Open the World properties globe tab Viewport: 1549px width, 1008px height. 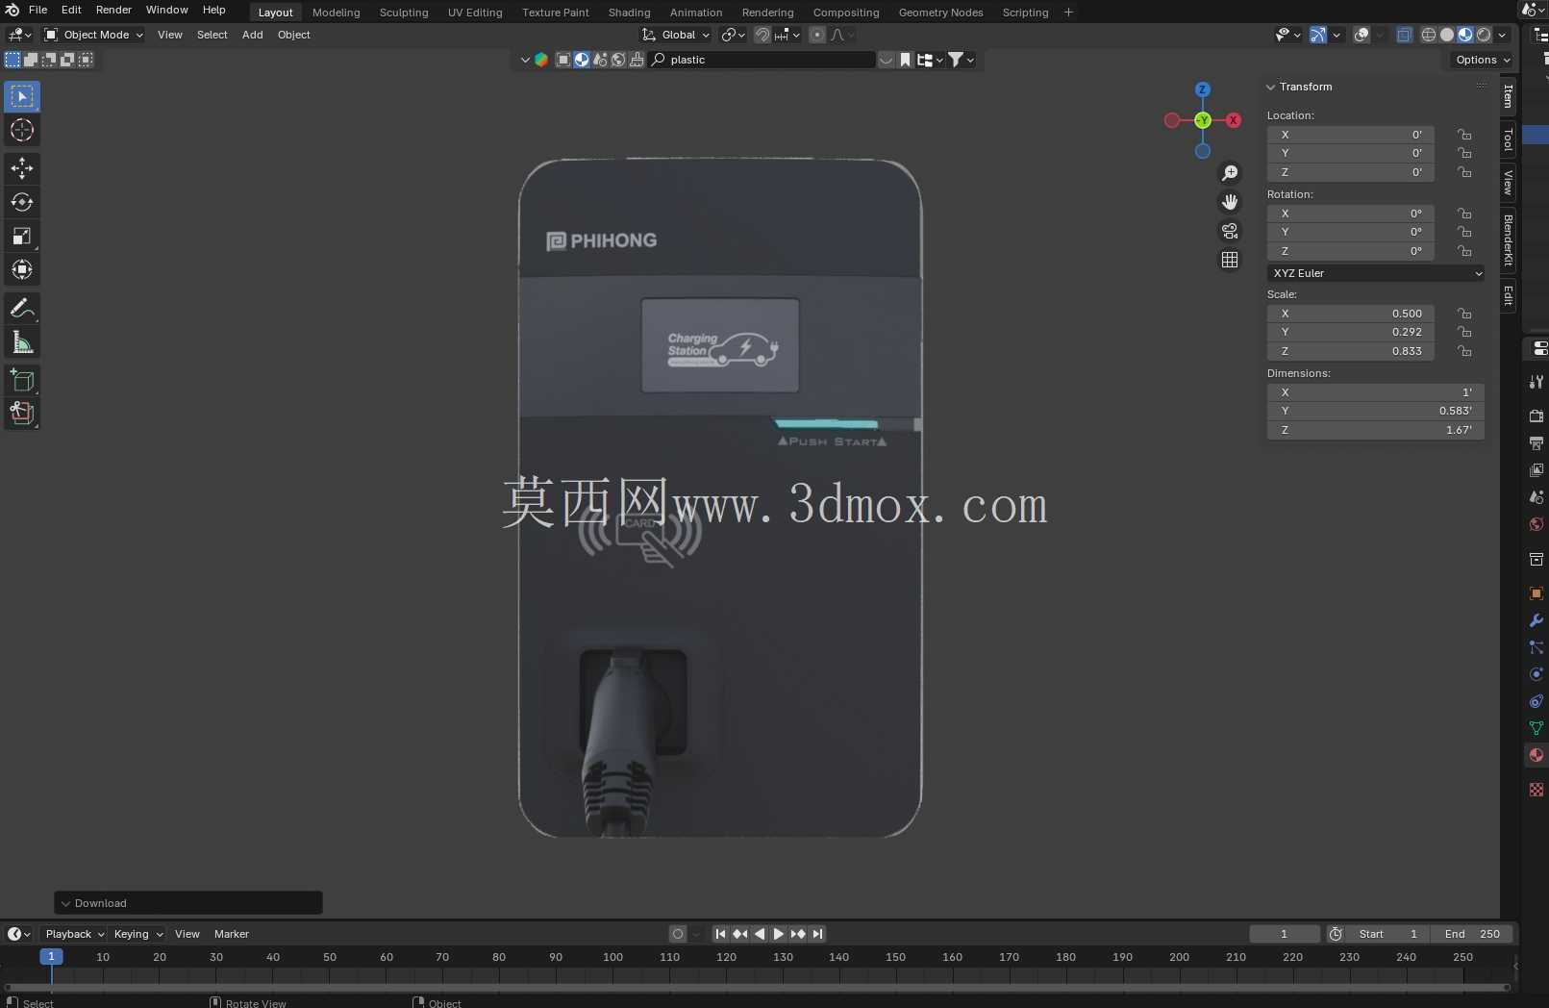1537,524
